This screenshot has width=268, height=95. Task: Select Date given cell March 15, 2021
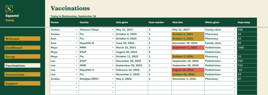131,48
